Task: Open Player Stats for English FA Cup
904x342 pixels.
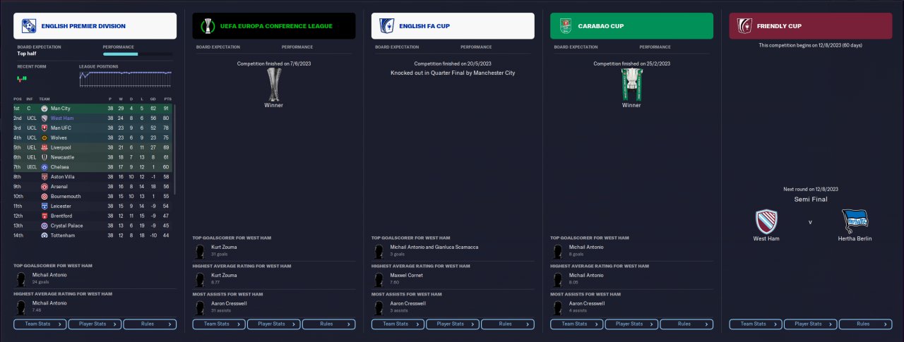Action: pyautogui.click(x=453, y=324)
